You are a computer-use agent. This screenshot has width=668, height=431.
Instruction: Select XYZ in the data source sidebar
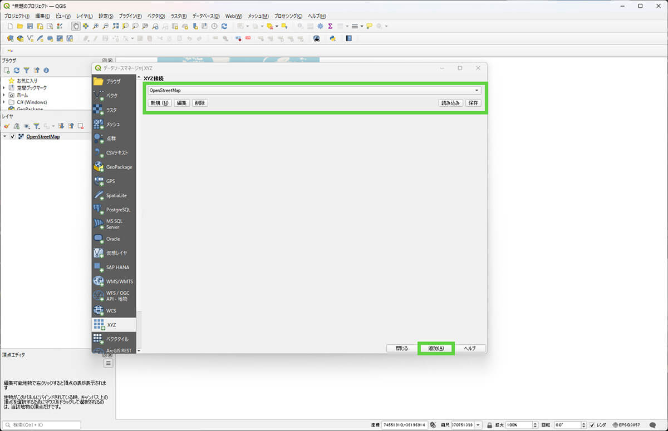click(114, 325)
